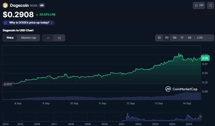This screenshot has height=126, width=215.
Task: Switch to line chart view icon
Action: pos(48,38)
